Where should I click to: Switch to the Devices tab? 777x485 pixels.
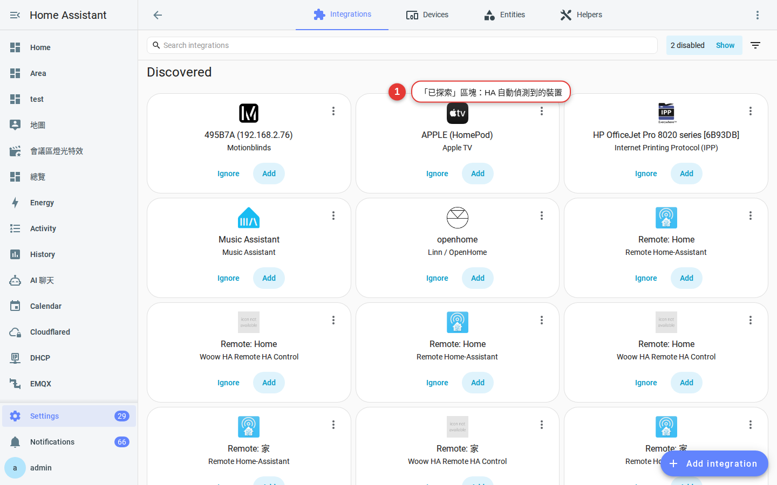point(427,15)
